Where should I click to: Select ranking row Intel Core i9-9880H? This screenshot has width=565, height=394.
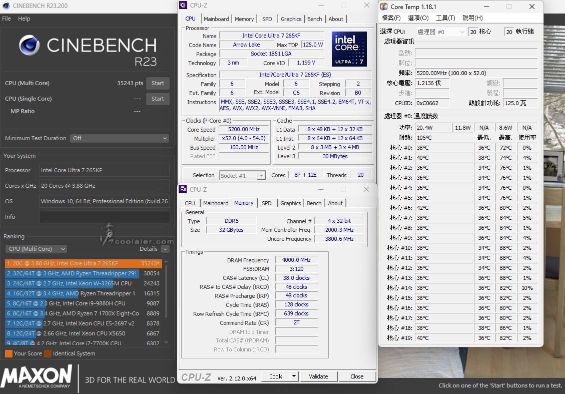click(84, 303)
